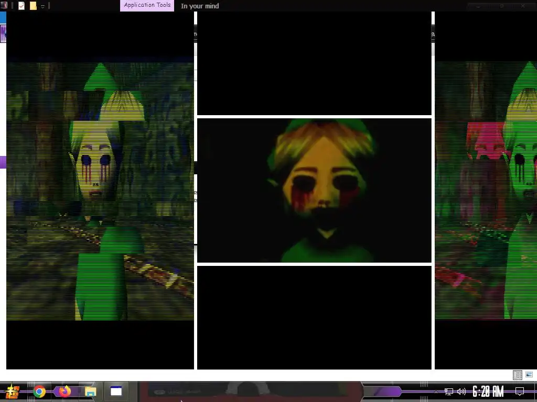537x402 pixels.
Task: Close the In your mind window
Action: (523, 6)
